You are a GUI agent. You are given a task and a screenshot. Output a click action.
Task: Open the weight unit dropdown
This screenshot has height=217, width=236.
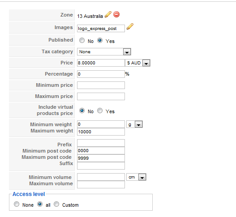[x=134, y=124]
